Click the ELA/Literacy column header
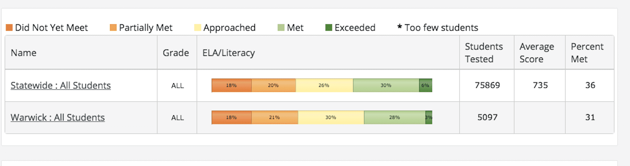Image resolution: width=630 pixels, height=166 pixels. click(229, 53)
